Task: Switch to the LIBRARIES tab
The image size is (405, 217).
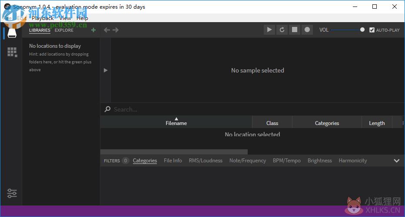Action: (40, 30)
